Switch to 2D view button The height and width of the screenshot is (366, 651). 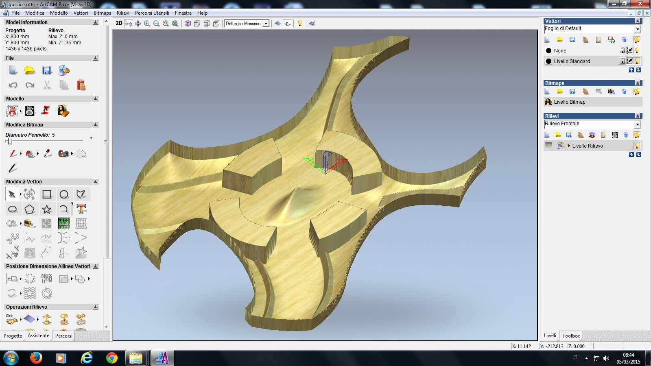pos(119,24)
